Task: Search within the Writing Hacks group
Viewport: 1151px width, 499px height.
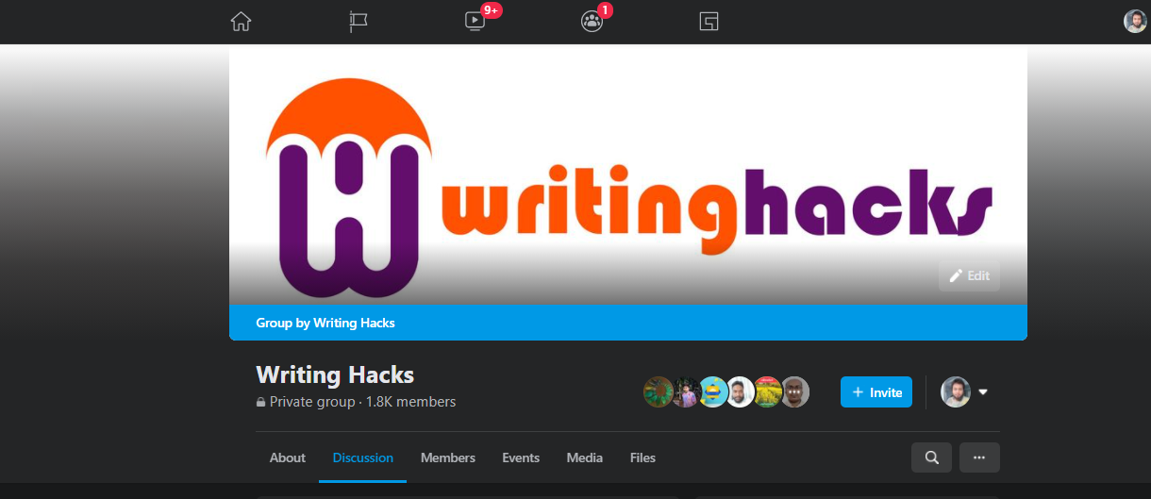Action: click(x=931, y=457)
